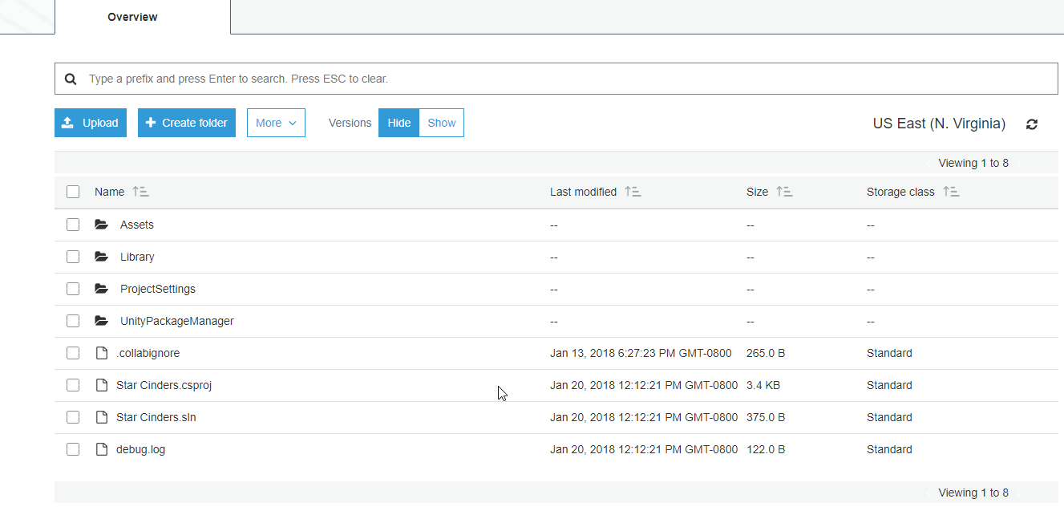
Task: Click the 265.0 B size value
Action: [766, 353]
